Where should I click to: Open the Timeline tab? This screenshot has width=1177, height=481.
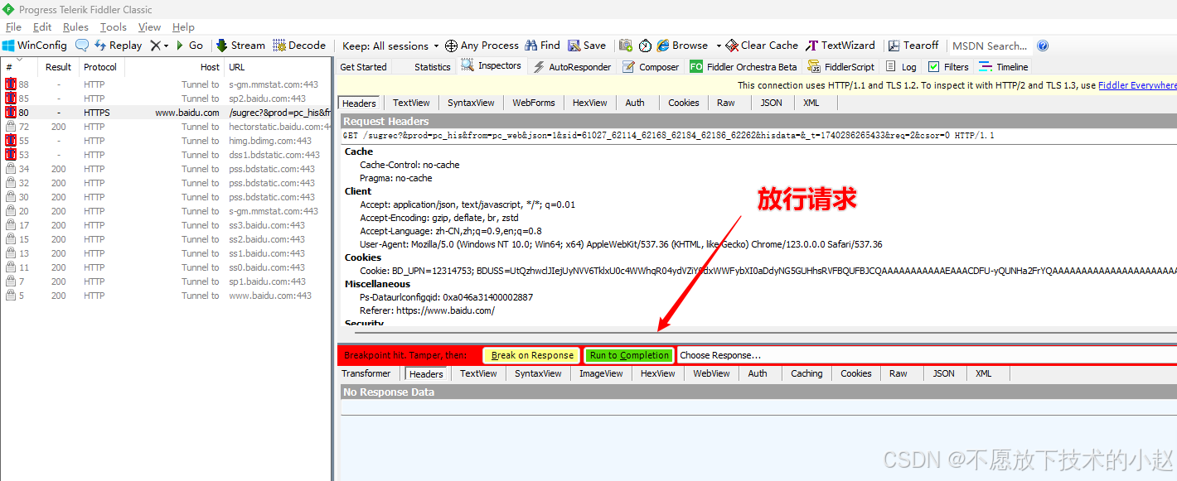pos(1004,67)
